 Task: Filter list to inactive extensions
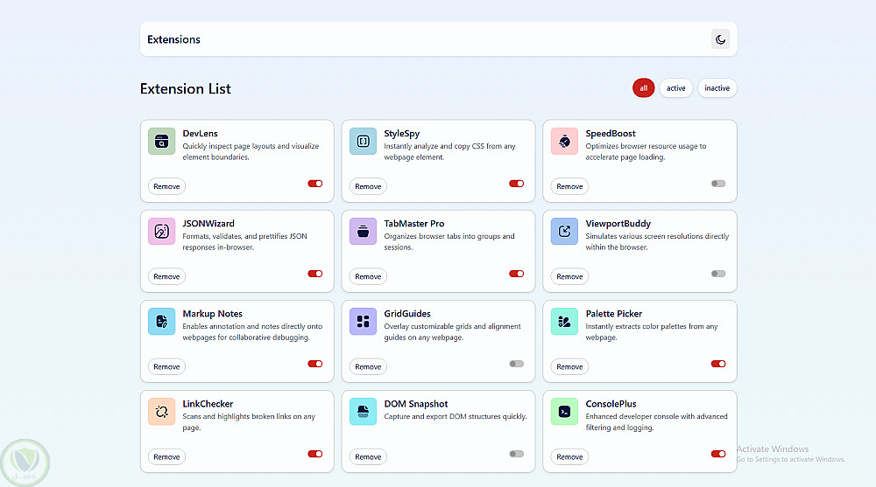click(x=717, y=88)
